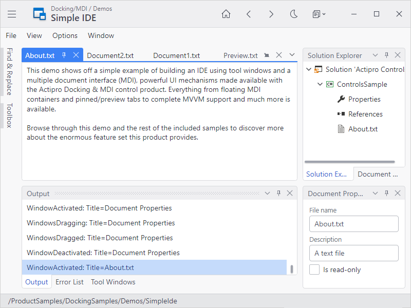Click the File name input field
The width and height of the screenshot is (411, 308).
(353, 224)
